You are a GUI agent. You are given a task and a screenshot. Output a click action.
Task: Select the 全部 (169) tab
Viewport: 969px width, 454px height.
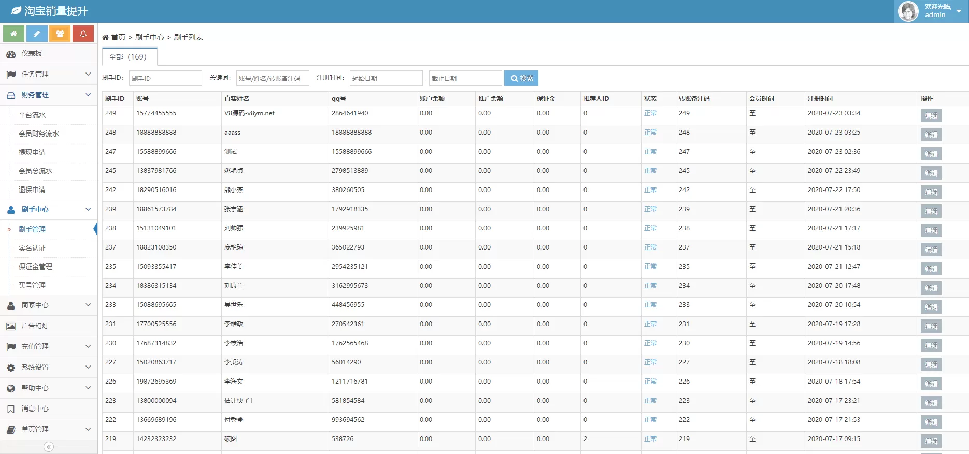coord(128,57)
